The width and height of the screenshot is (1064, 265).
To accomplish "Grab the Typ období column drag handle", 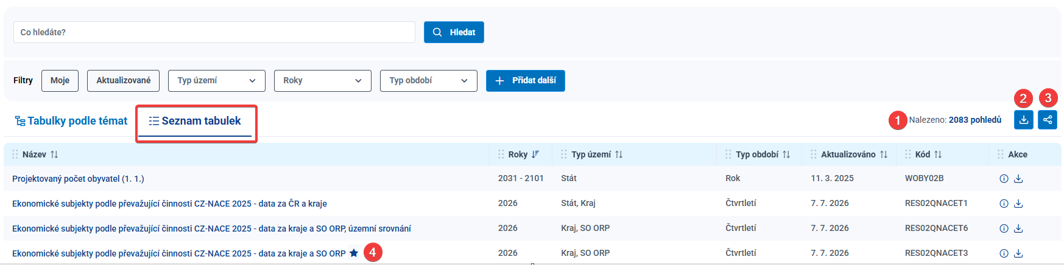I will pos(728,154).
